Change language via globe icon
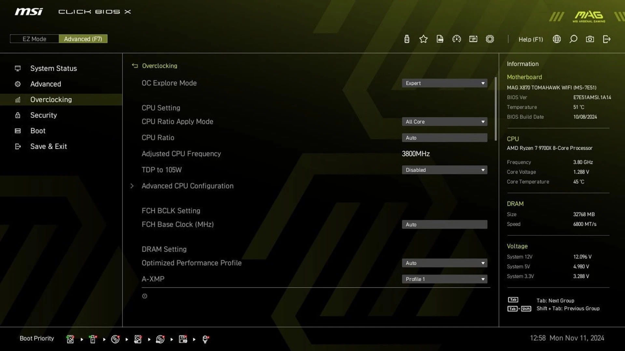Viewport: 625px width, 351px height. [x=557, y=39]
